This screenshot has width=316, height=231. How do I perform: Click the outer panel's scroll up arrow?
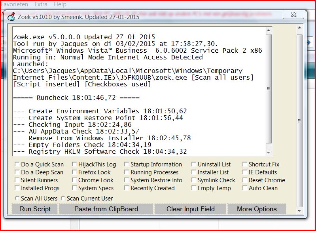click(x=299, y=28)
